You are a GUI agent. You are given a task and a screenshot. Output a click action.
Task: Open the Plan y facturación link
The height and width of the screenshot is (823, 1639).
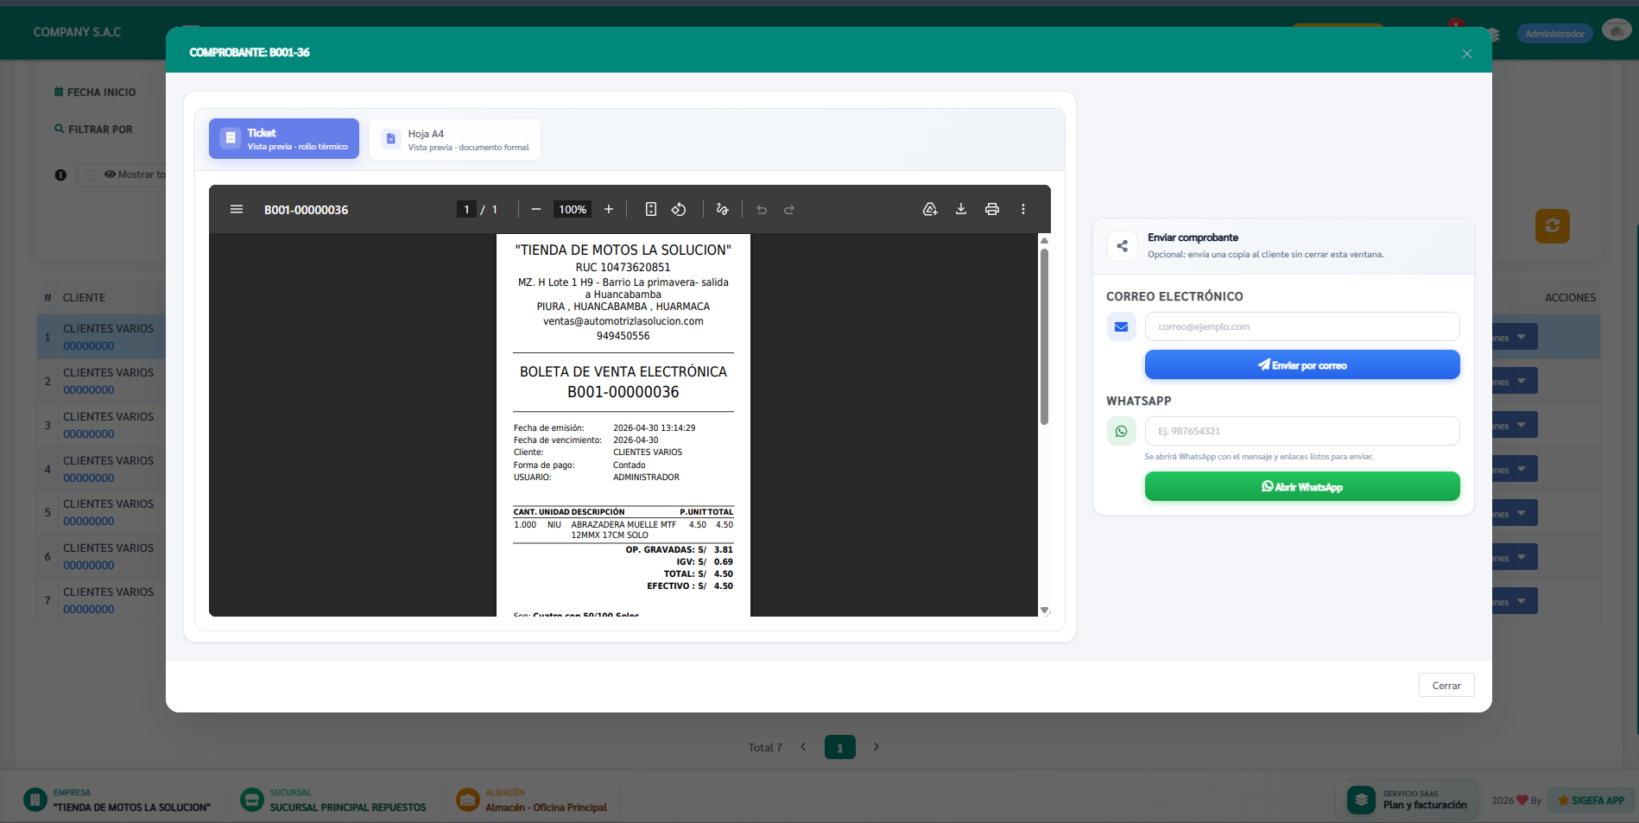click(1425, 805)
